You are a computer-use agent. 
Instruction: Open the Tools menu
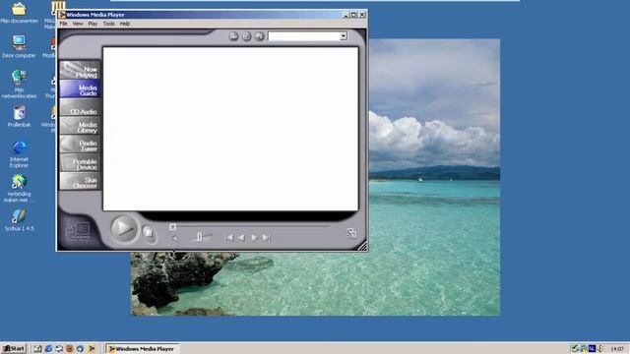109,24
